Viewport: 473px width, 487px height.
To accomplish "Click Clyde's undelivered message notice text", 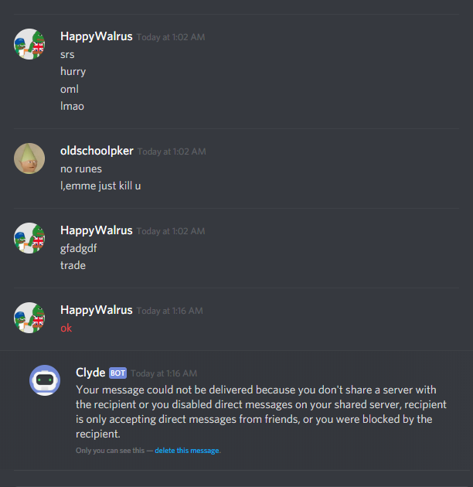I will 261,411.
